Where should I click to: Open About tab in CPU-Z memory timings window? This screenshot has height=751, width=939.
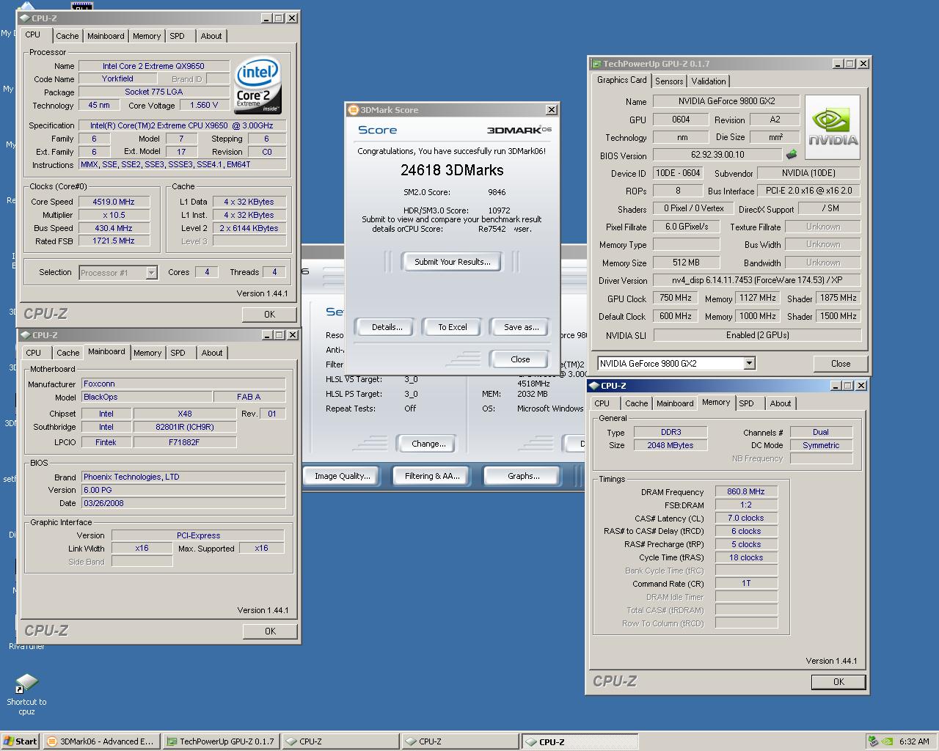(x=781, y=403)
